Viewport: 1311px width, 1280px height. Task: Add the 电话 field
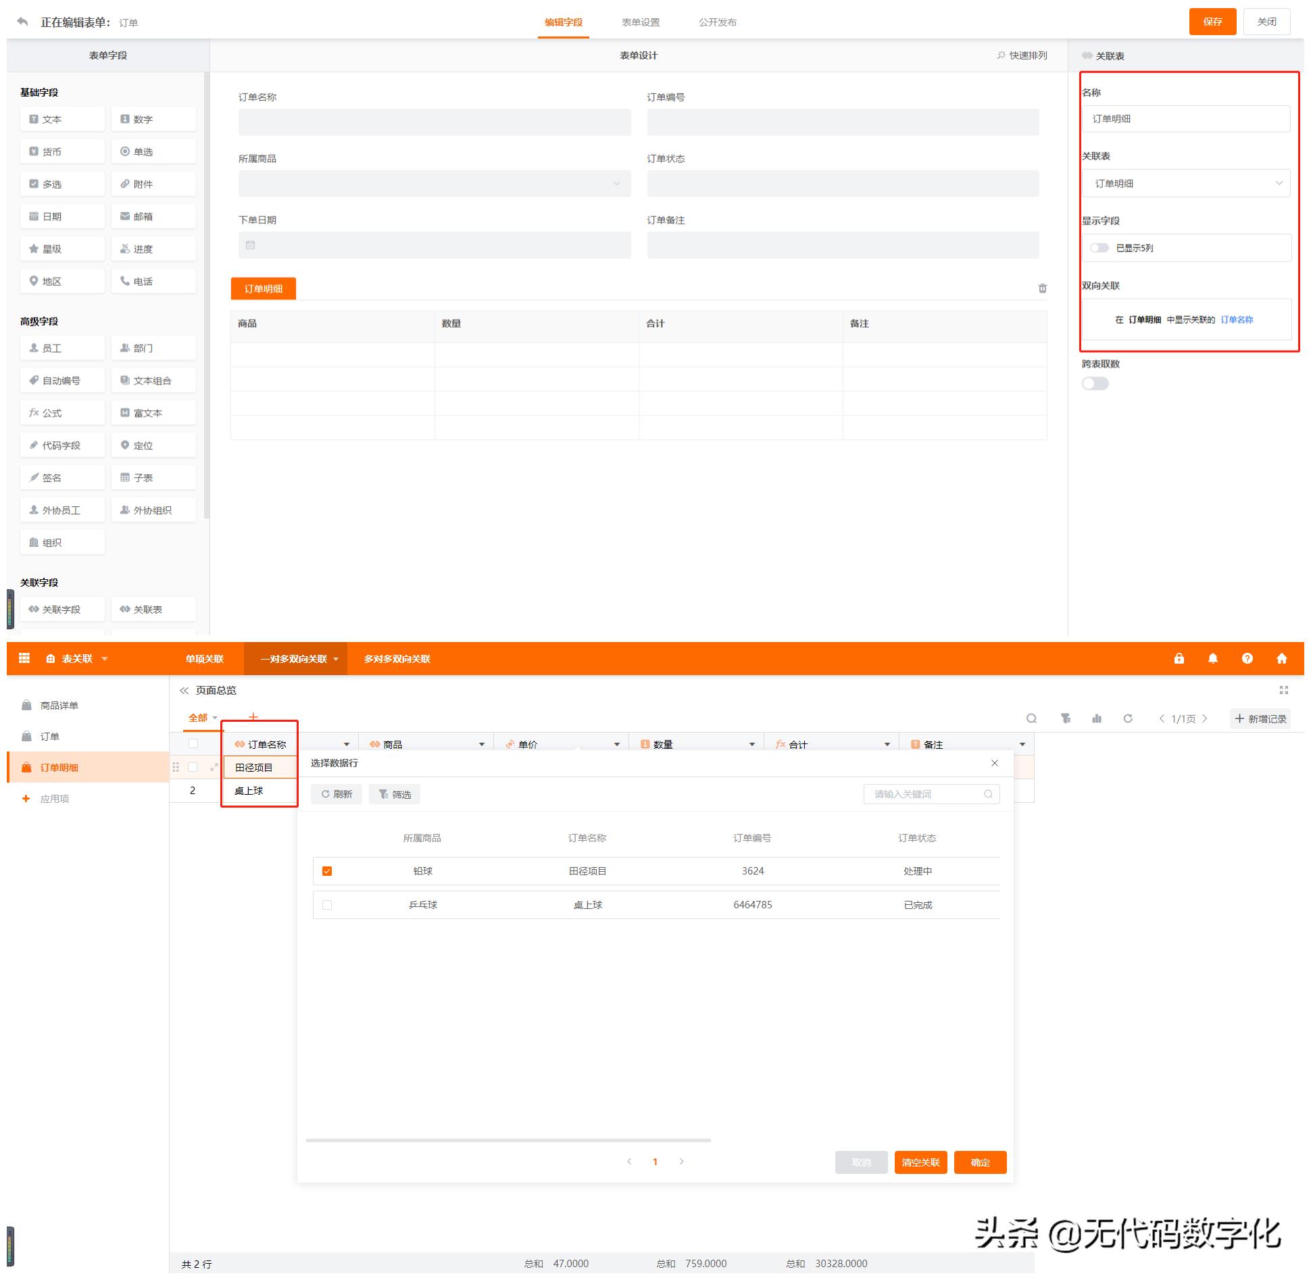coord(153,281)
